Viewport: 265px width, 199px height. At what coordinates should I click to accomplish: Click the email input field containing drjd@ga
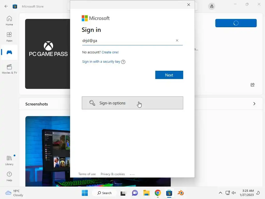132,41
